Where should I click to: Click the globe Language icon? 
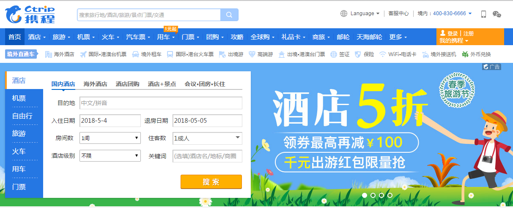coord(344,14)
